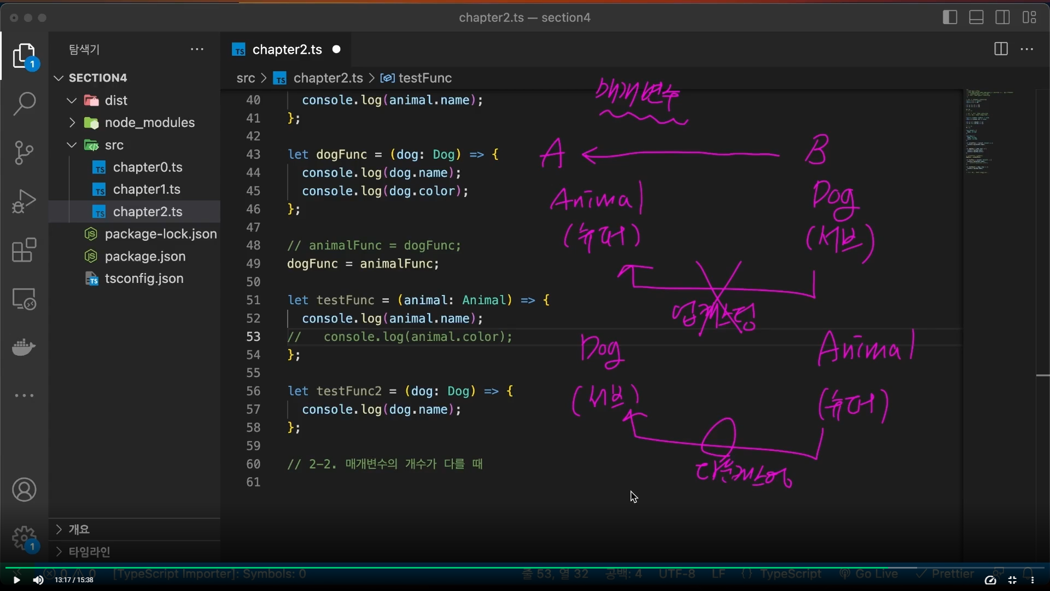Open the Extensions view
Screen dimensions: 1050x591
click(x=24, y=250)
